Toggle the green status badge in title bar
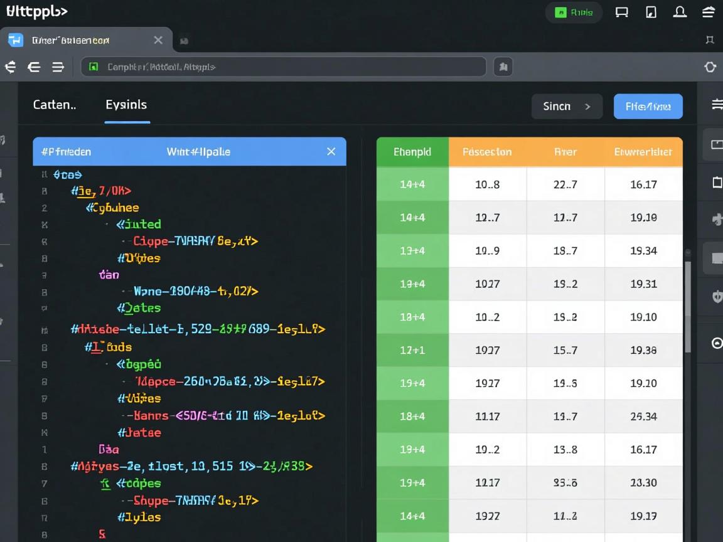The width and height of the screenshot is (723, 542). (574, 13)
